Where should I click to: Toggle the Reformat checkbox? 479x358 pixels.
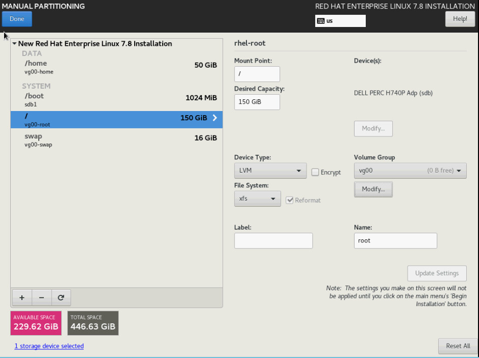tap(289, 200)
